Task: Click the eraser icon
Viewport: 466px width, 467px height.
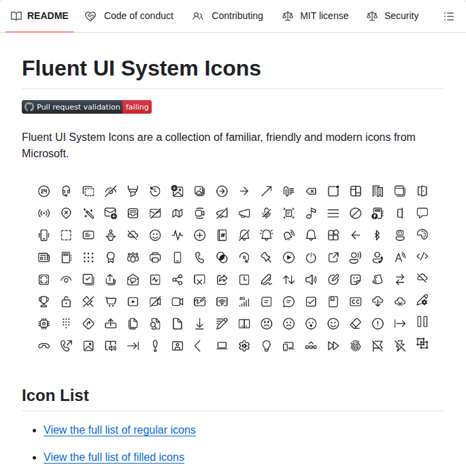Action: point(355,324)
